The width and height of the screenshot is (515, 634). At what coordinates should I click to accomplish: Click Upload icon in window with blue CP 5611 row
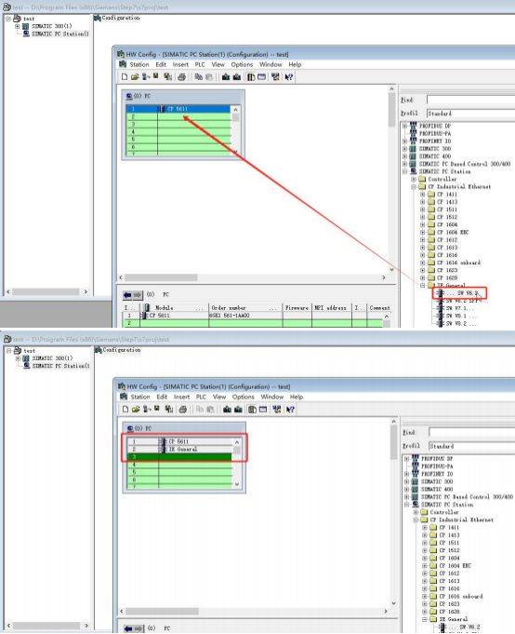[237, 77]
